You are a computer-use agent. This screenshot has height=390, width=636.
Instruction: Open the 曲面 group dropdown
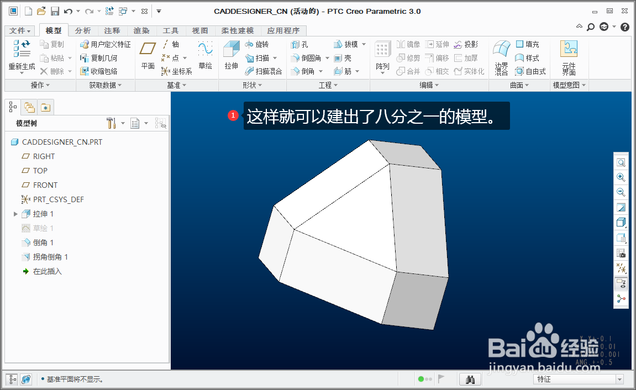(519, 85)
